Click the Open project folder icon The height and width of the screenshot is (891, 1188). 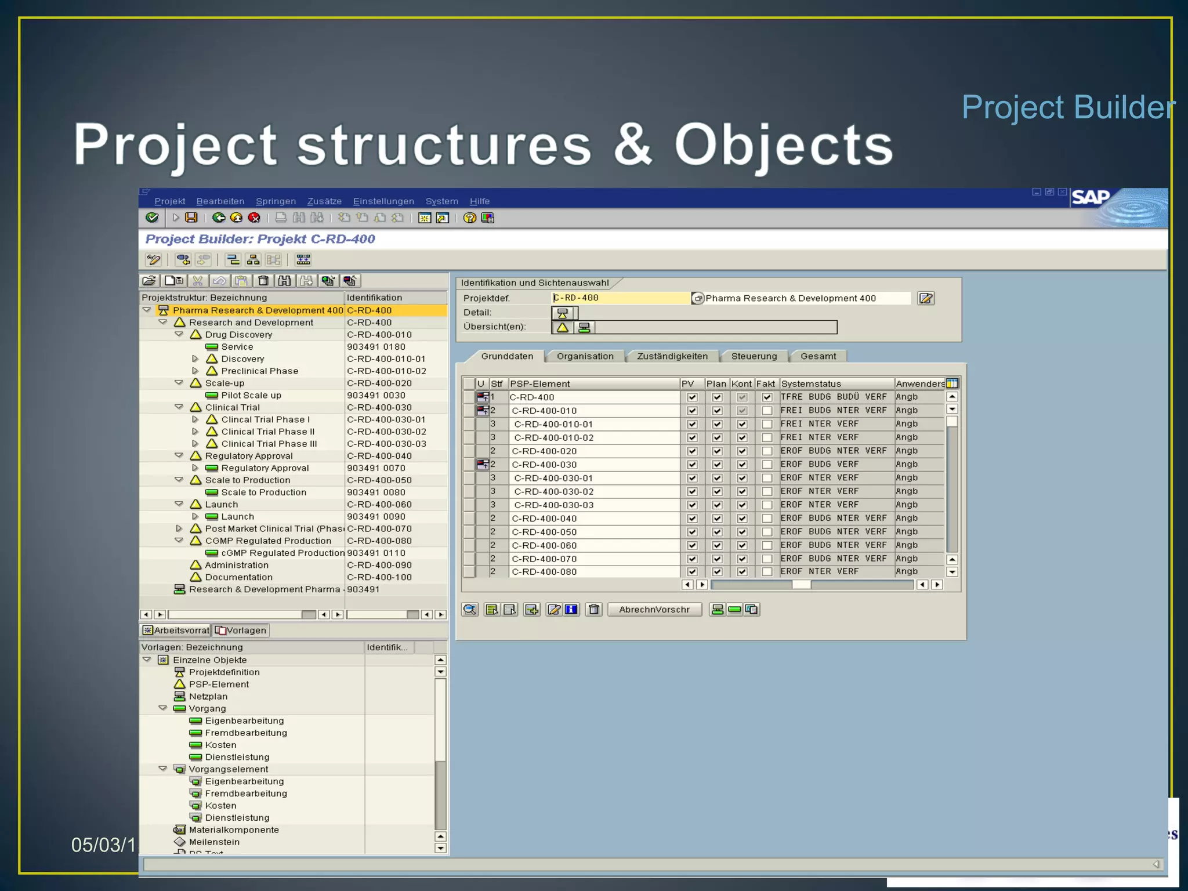(x=149, y=281)
